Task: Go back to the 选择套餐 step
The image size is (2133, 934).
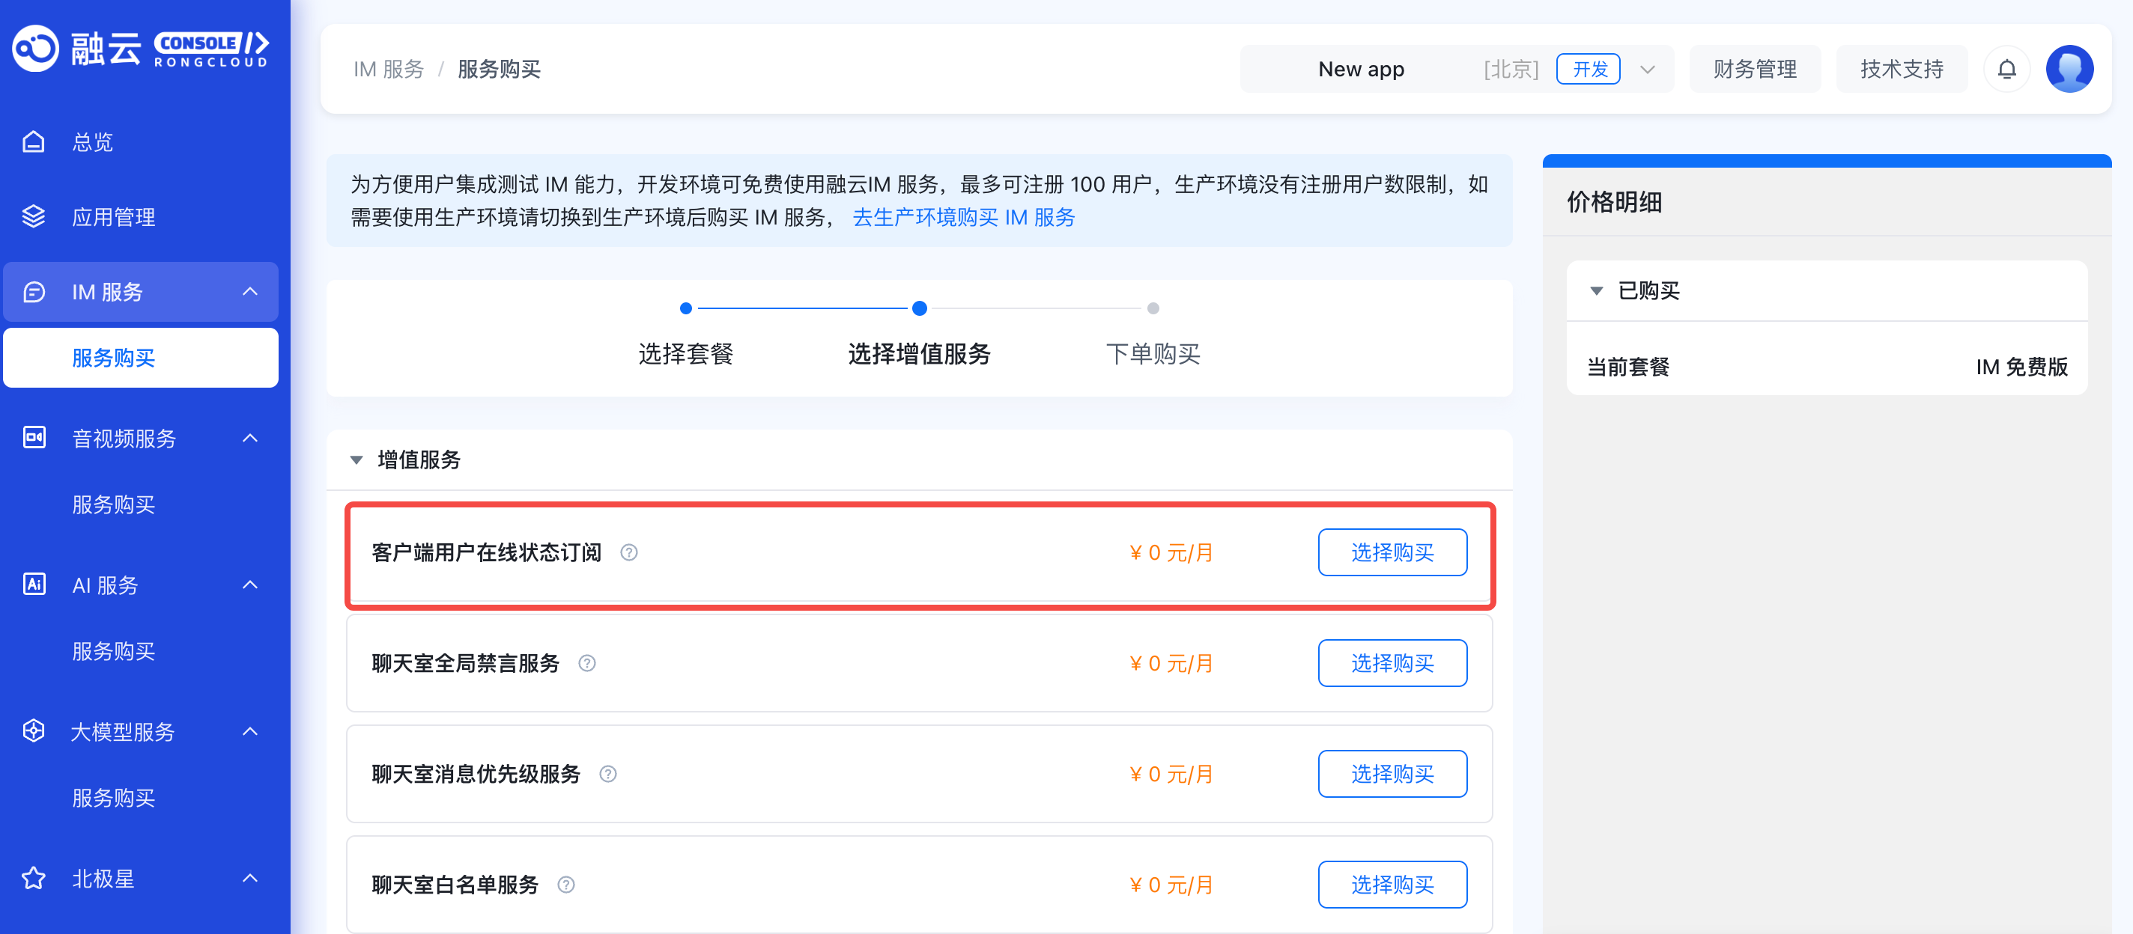Action: point(685,354)
